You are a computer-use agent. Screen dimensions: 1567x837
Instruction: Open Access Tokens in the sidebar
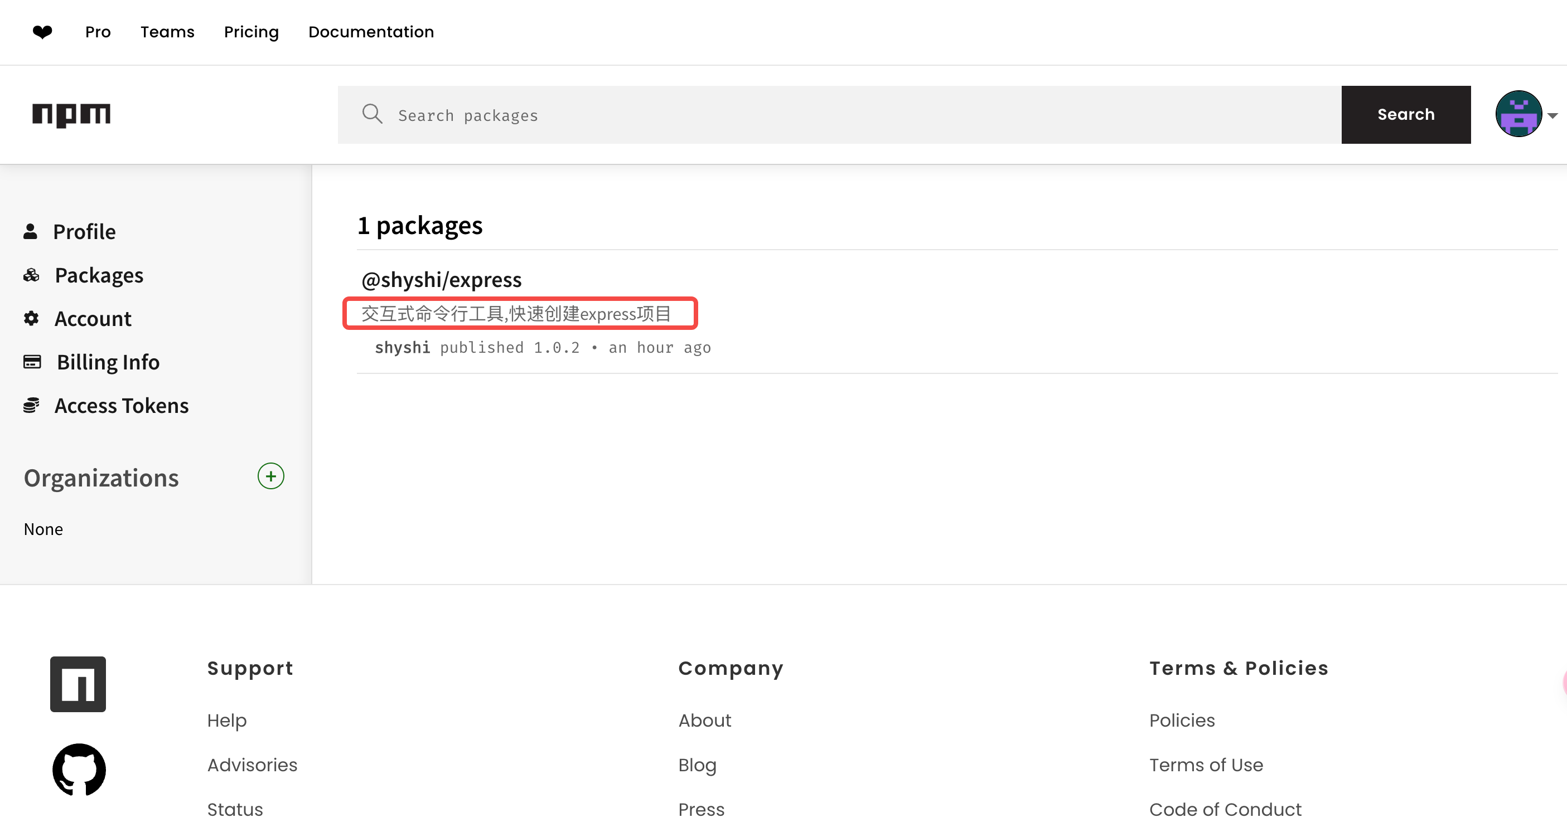pyautogui.click(x=122, y=406)
